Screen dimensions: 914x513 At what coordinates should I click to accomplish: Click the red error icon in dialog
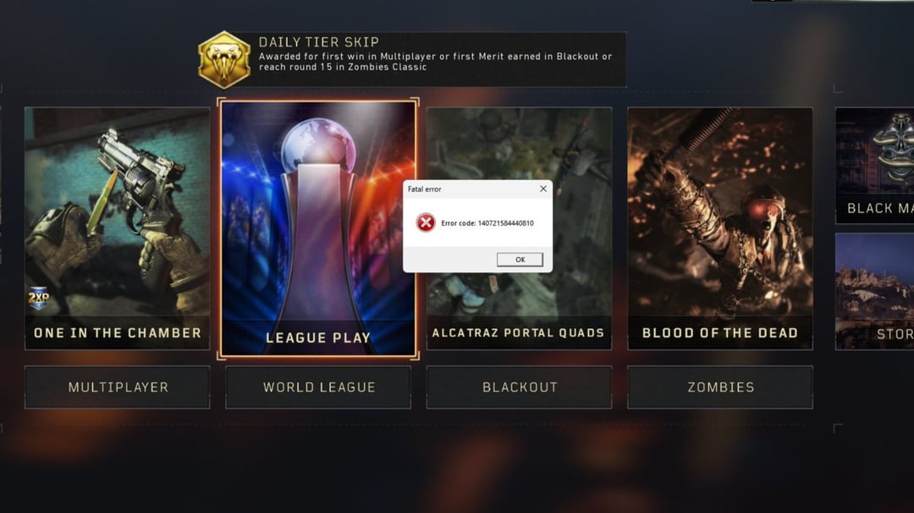426,222
